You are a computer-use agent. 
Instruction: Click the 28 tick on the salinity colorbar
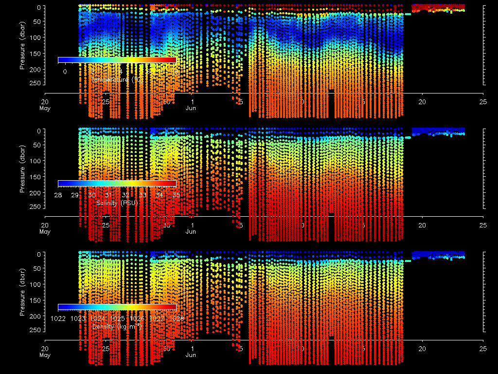[58, 195]
